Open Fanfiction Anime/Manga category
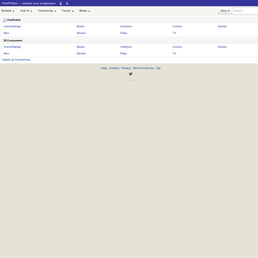The height and width of the screenshot is (258, 258). click(x=12, y=27)
